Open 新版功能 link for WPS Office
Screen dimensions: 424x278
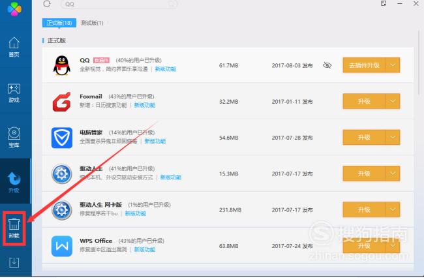145,249
